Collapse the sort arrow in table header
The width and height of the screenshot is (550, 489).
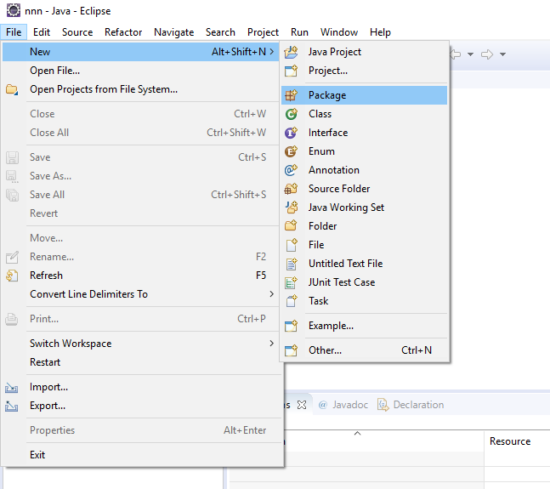click(357, 434)
